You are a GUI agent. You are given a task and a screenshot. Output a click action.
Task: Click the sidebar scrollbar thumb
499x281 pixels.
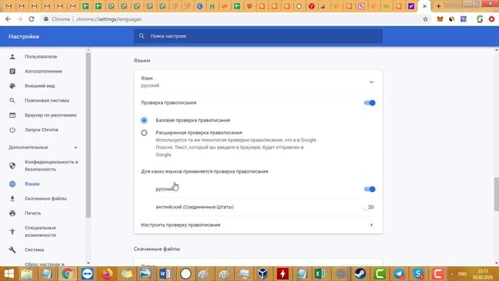tap(88, 135)
